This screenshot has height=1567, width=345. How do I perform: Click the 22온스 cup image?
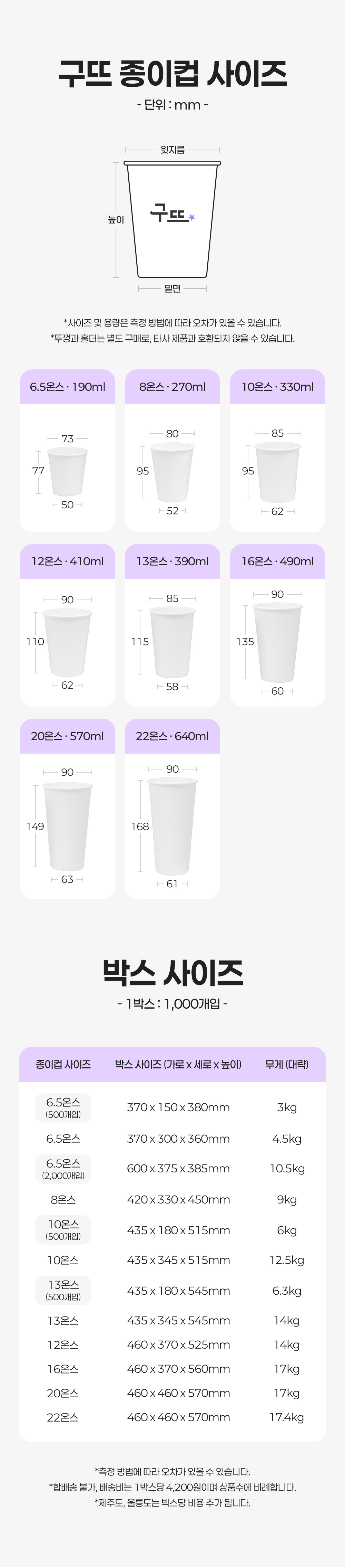pyautogui.click(x=172, y=827)
